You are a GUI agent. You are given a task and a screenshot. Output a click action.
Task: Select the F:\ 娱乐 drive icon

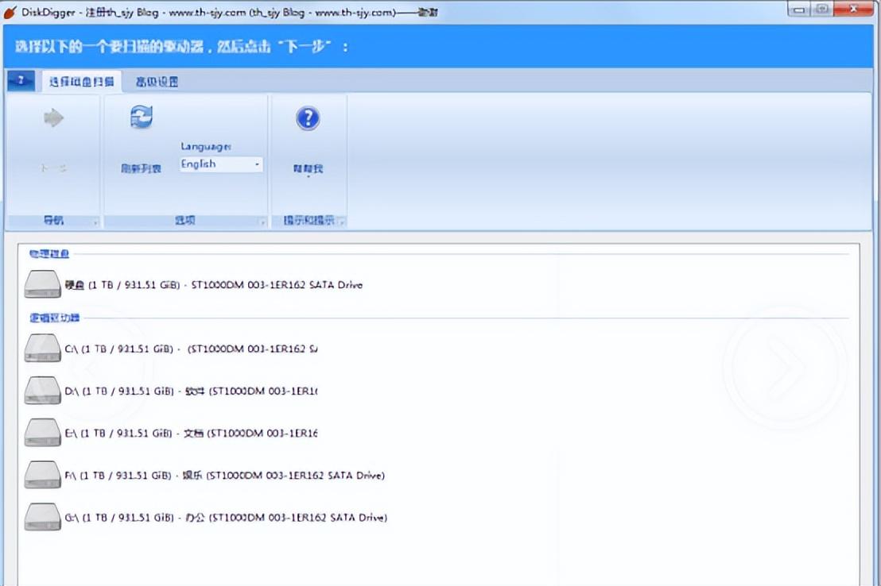[x=41, y=475]
